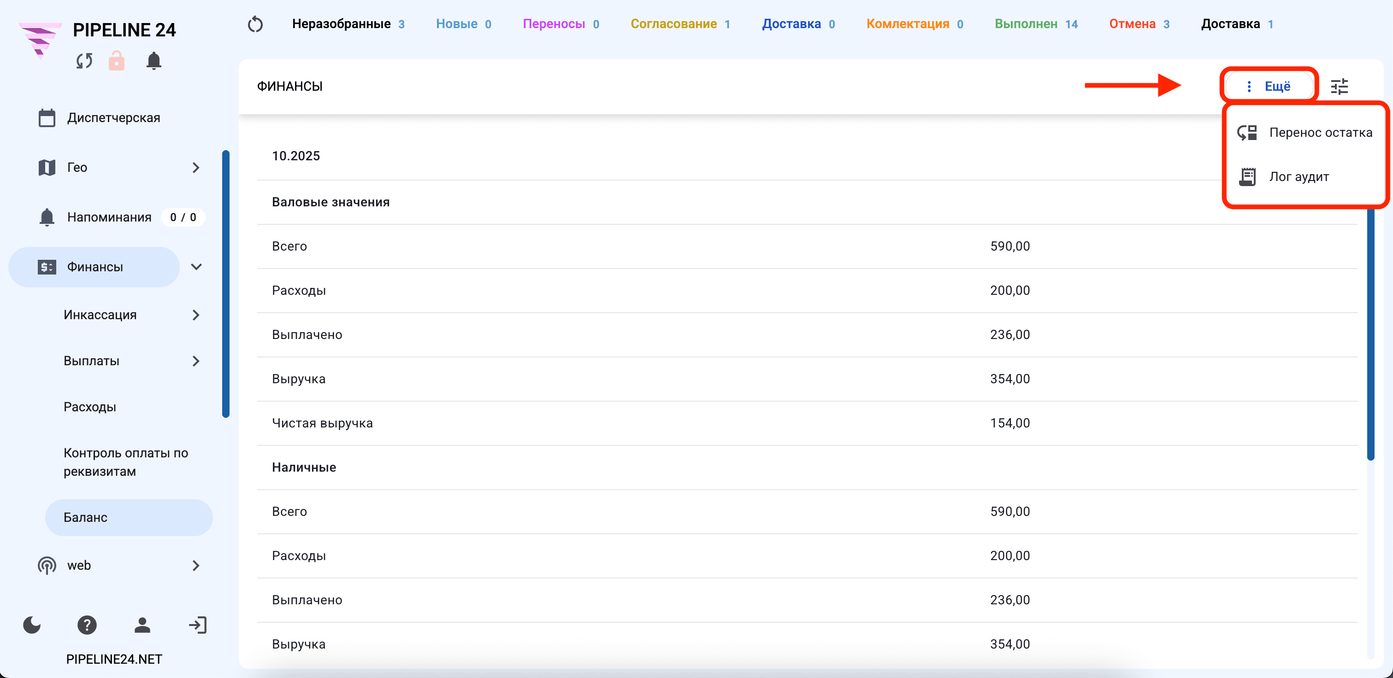Choose Перенос остатка from the dropdown menu
Viewport: 1393px width, 678px height.
(x=1305, y=132)
